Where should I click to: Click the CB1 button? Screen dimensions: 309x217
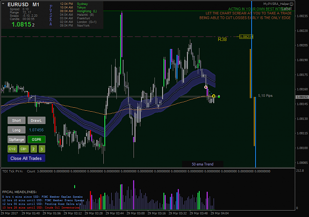[24, 149]
